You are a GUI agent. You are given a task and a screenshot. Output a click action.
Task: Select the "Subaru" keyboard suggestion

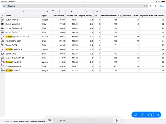tap(63, 120)
